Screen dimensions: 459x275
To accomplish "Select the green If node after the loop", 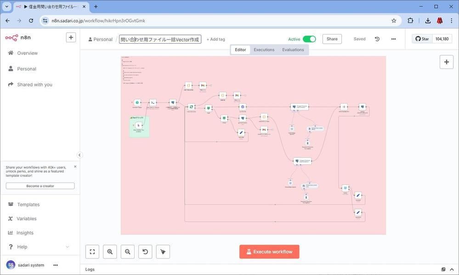I will coord(209,109).
